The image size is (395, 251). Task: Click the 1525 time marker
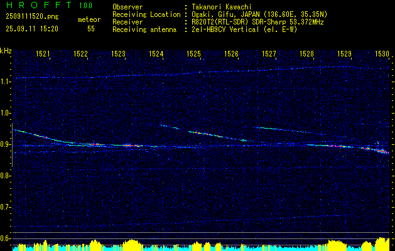tap(193, 53)
